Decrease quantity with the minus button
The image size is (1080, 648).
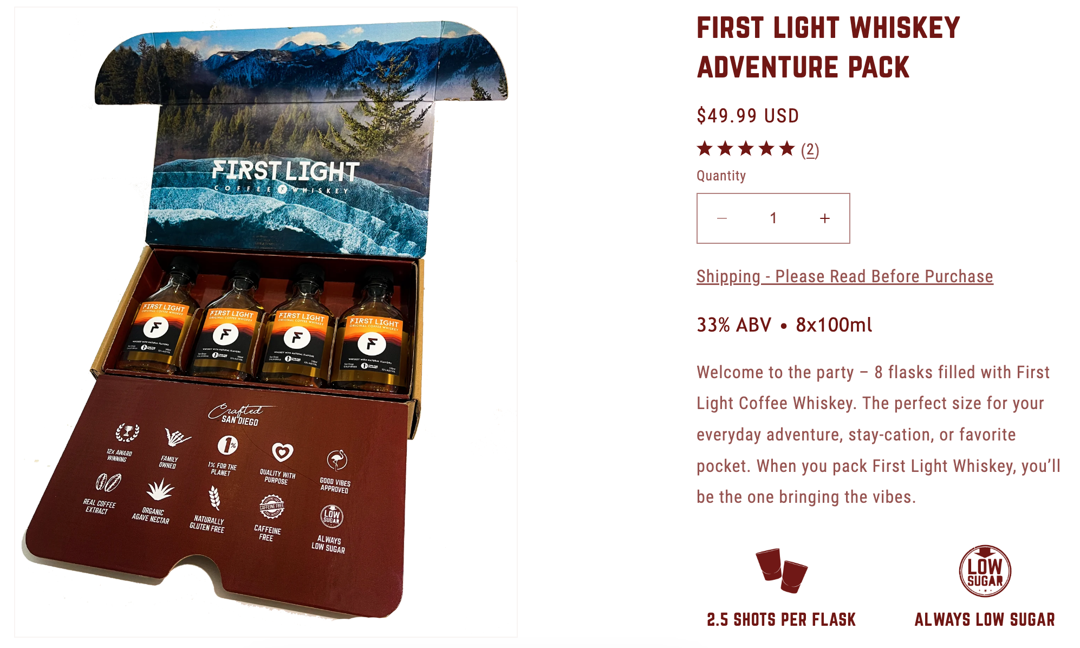tap(722, 218)
